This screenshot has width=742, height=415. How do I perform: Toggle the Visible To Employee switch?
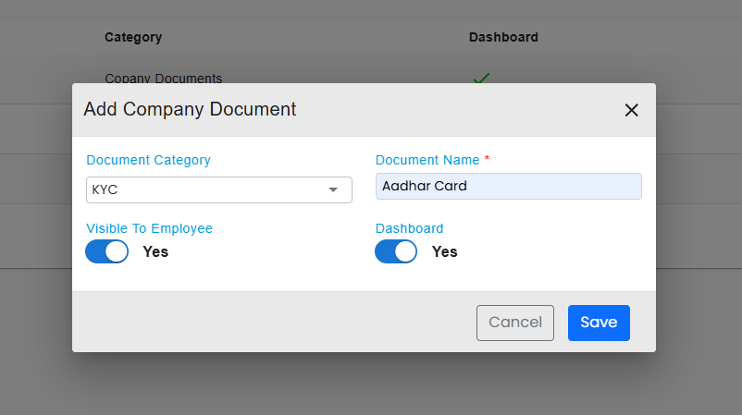[x=107, y=251]
